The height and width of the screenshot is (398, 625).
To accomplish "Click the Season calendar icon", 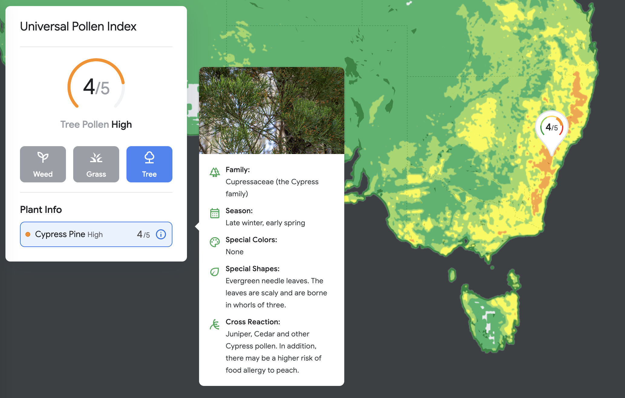I will [x=215, y=213].
